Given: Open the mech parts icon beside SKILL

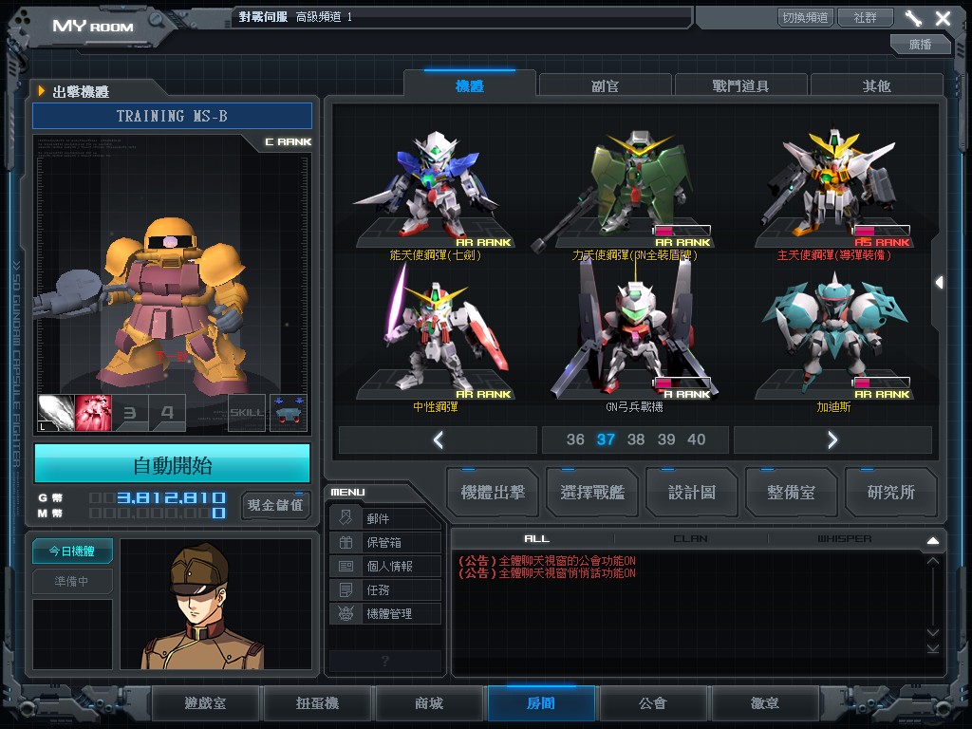Looking at the screenshot, I should (289, 413).
